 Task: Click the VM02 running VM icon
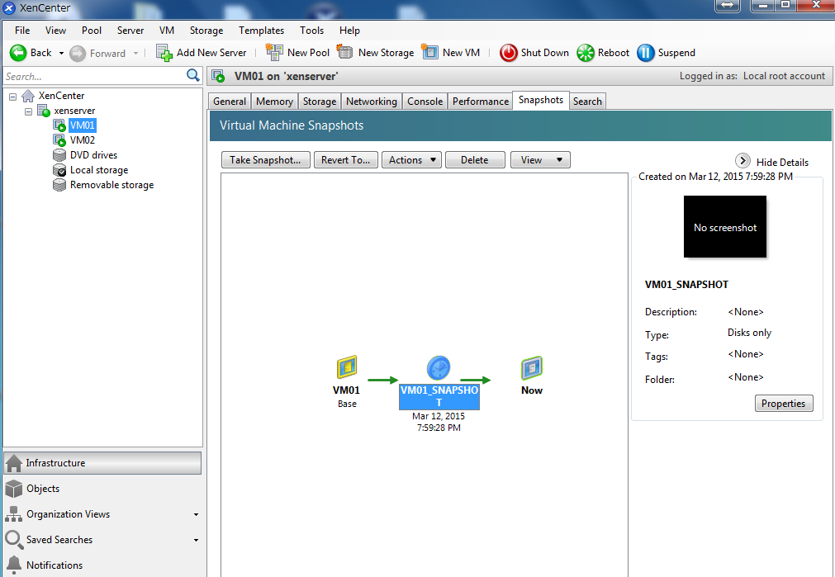point(59,140)
